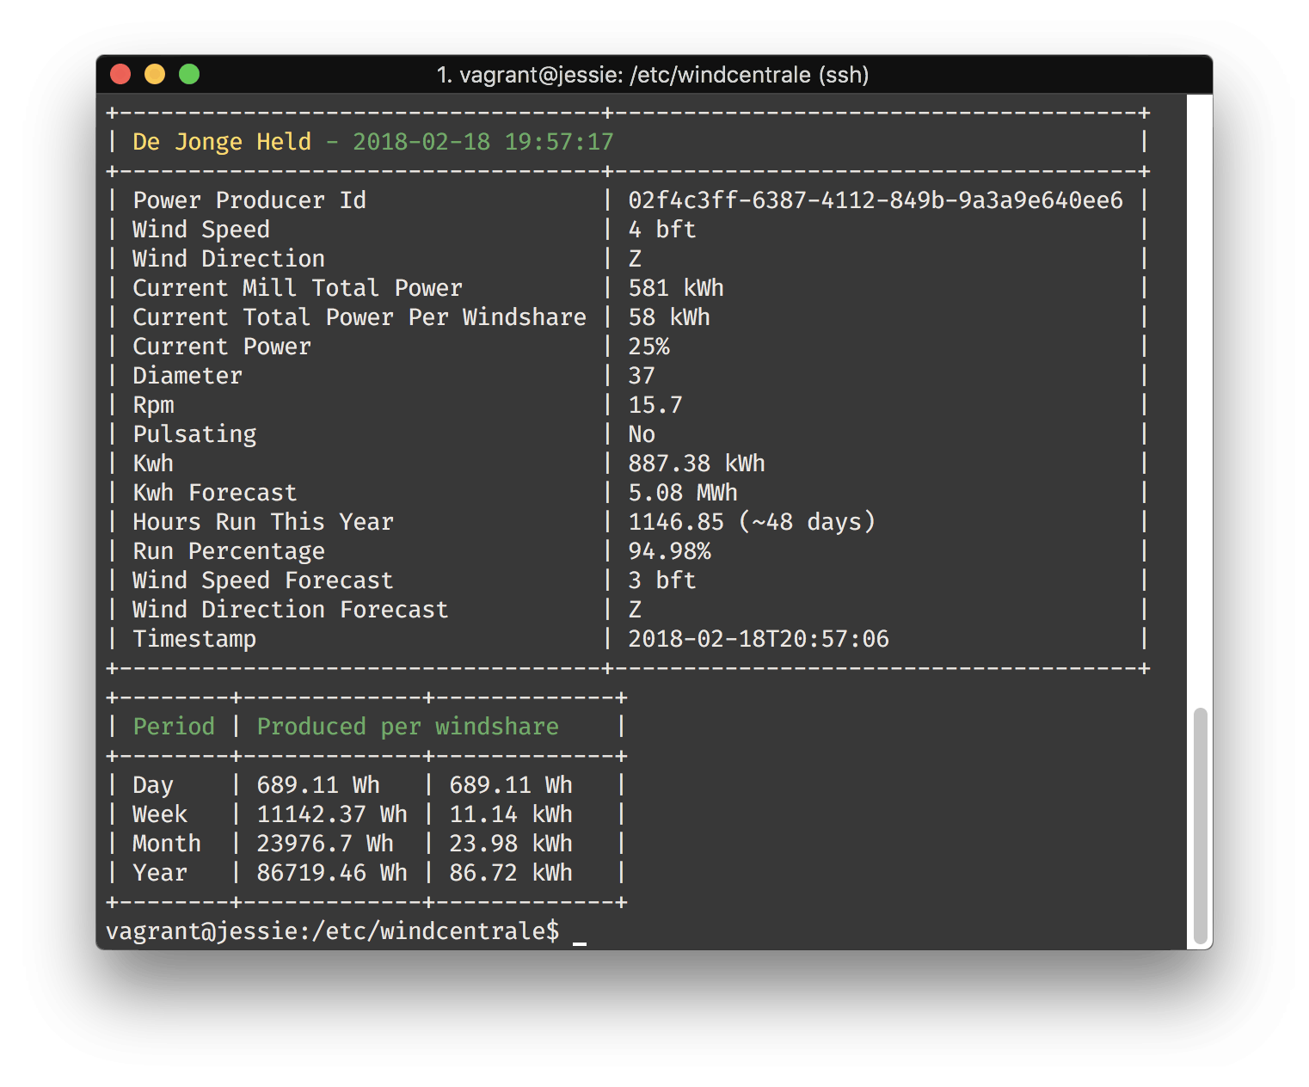The width and height of the screenshot is (1309, 1087).
Task: Click the header date '2018-02-18 19:57:17'
Action: tap(483, 142)
